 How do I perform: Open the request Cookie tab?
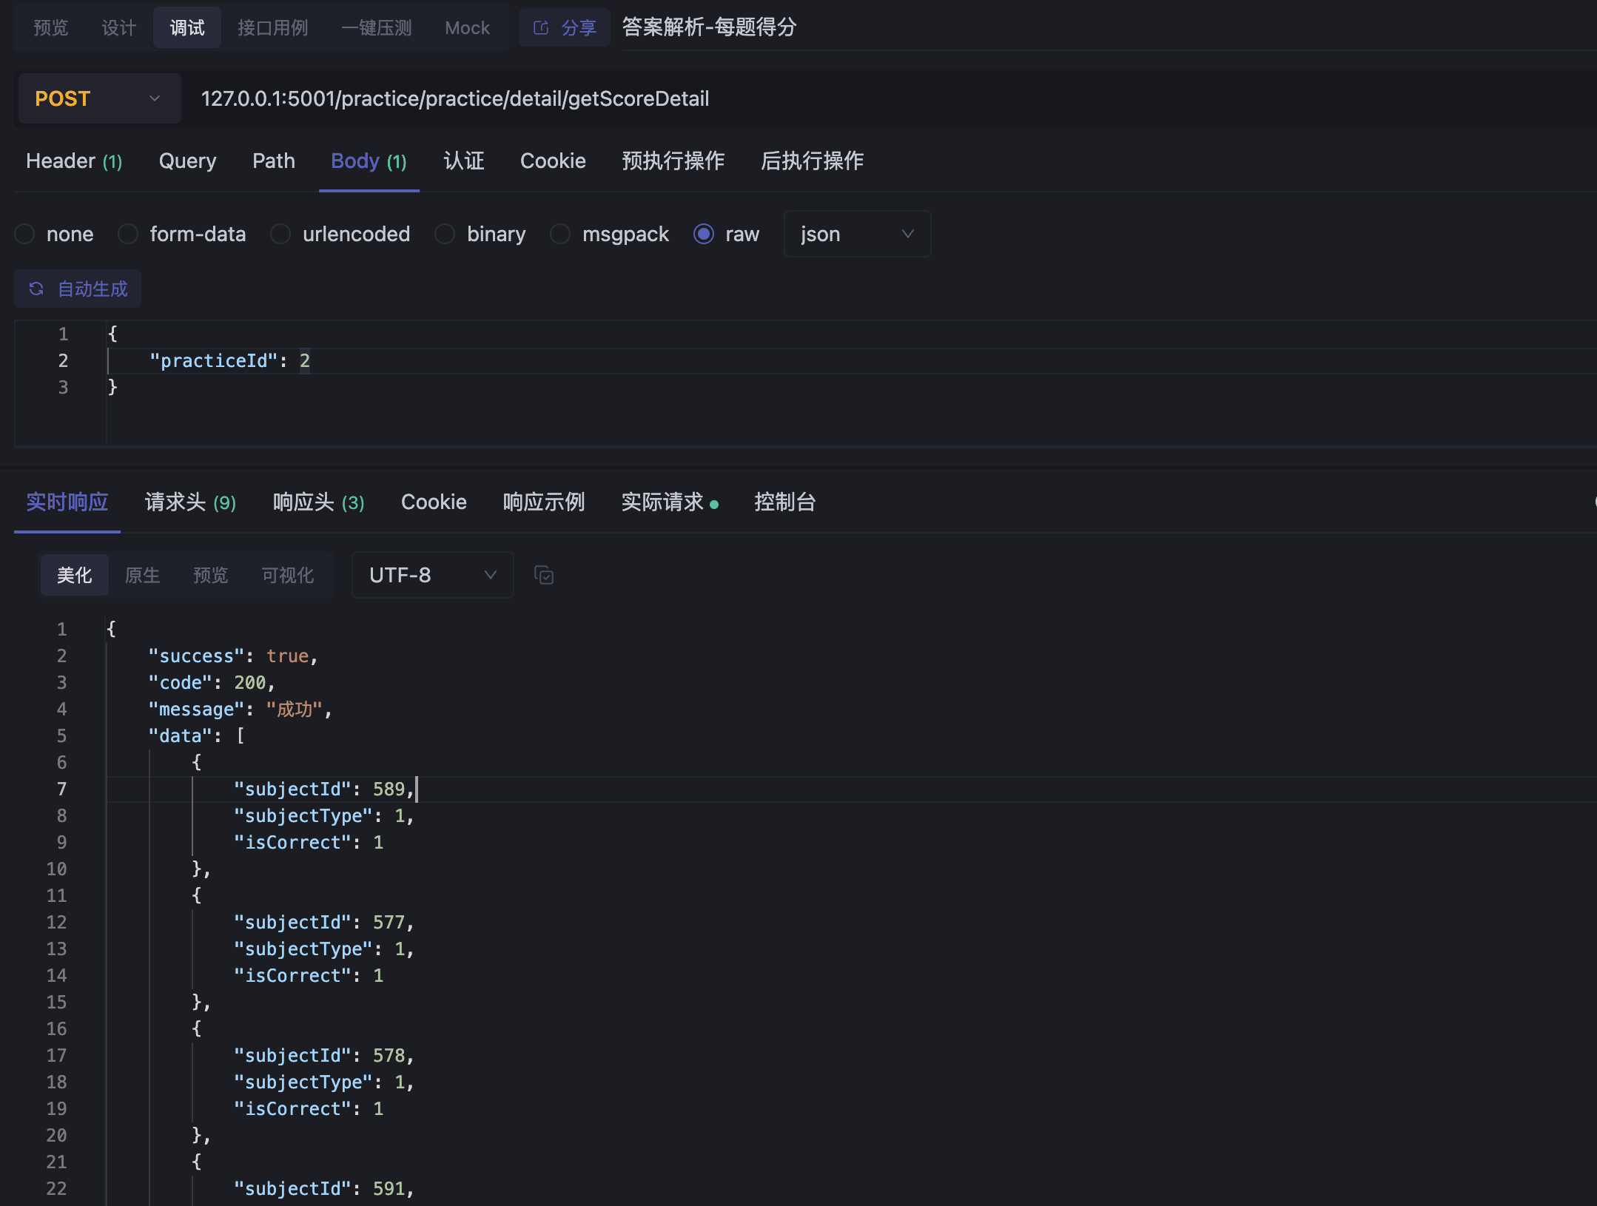point(553,161)
